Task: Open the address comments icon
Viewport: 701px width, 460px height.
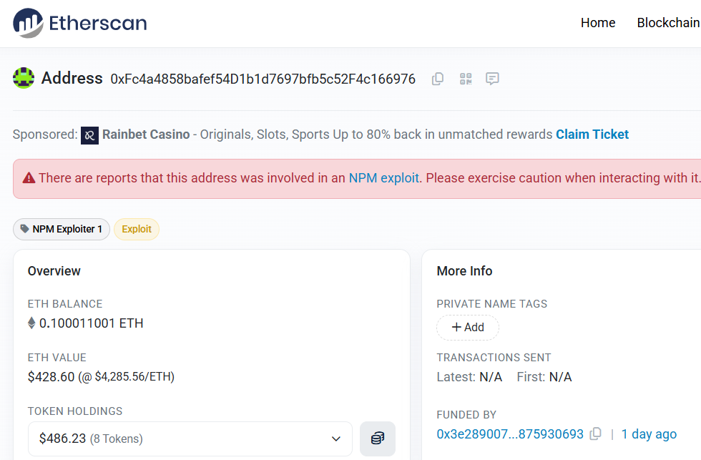Action: pos(492,79)
